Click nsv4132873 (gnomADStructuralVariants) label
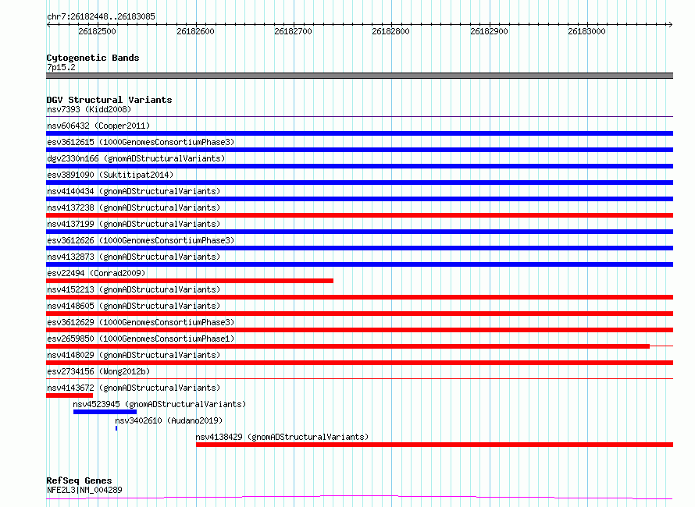Viewport: 695px width, 507px height. (134, 257)
